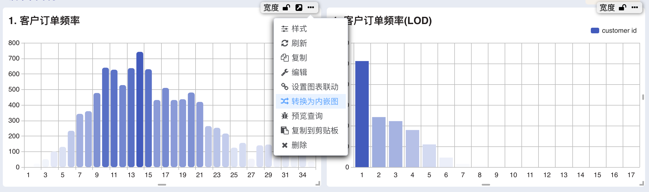The image size is (649, 192).
Task: Choose 复制 copy from the menu
Action: click(311, 58)
